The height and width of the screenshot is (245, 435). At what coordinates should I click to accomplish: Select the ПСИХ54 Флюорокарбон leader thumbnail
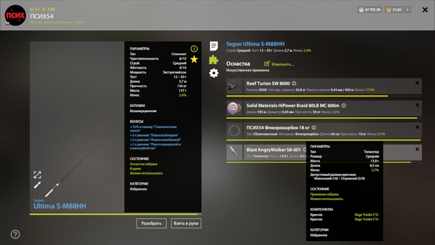click(x=234, y=131)
